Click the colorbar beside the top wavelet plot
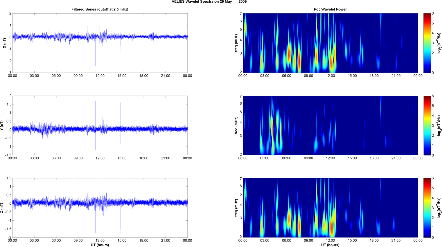Image resolution: width=442 pixels, height=247 pixels. [427, 43]
